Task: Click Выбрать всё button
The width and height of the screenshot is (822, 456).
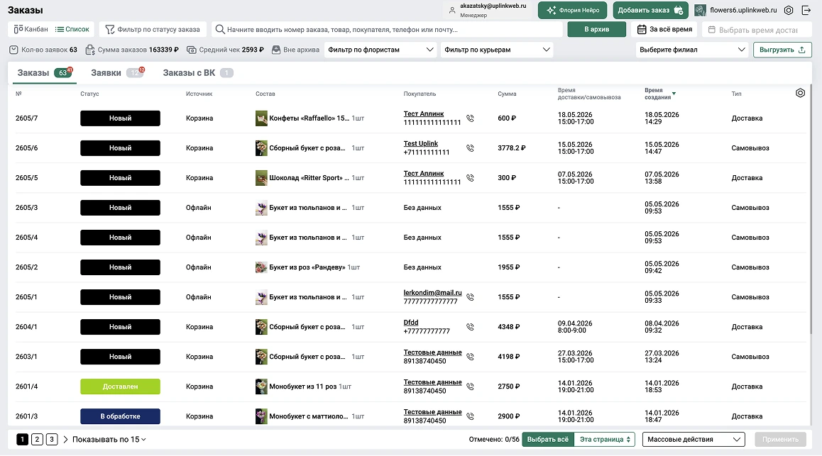Action: click(548, 439)
